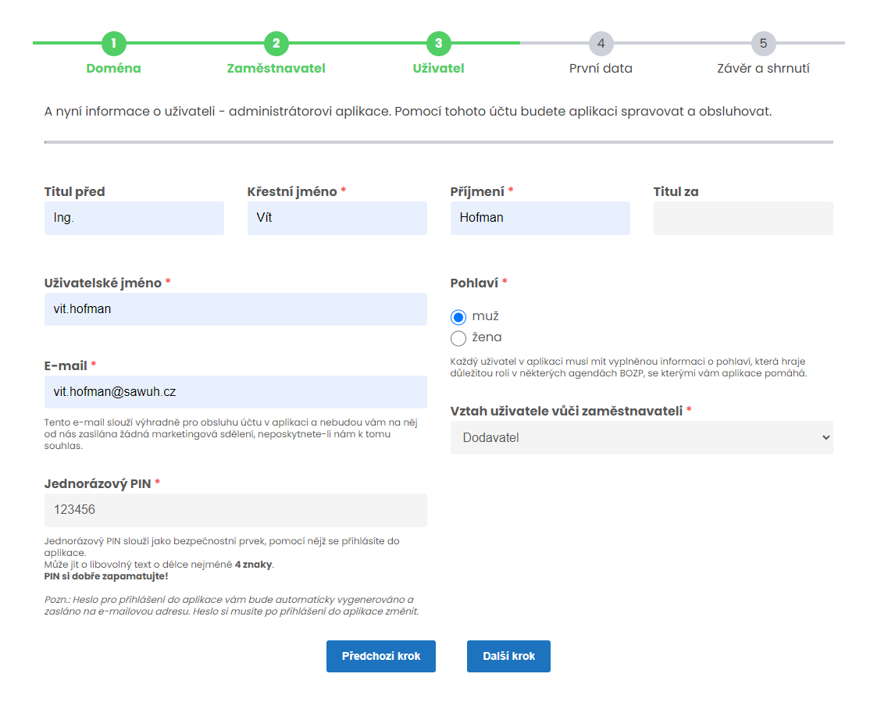Select the 'muž' radio button
Viewport: 888px width, 720px height.
(x=458, y=317)
